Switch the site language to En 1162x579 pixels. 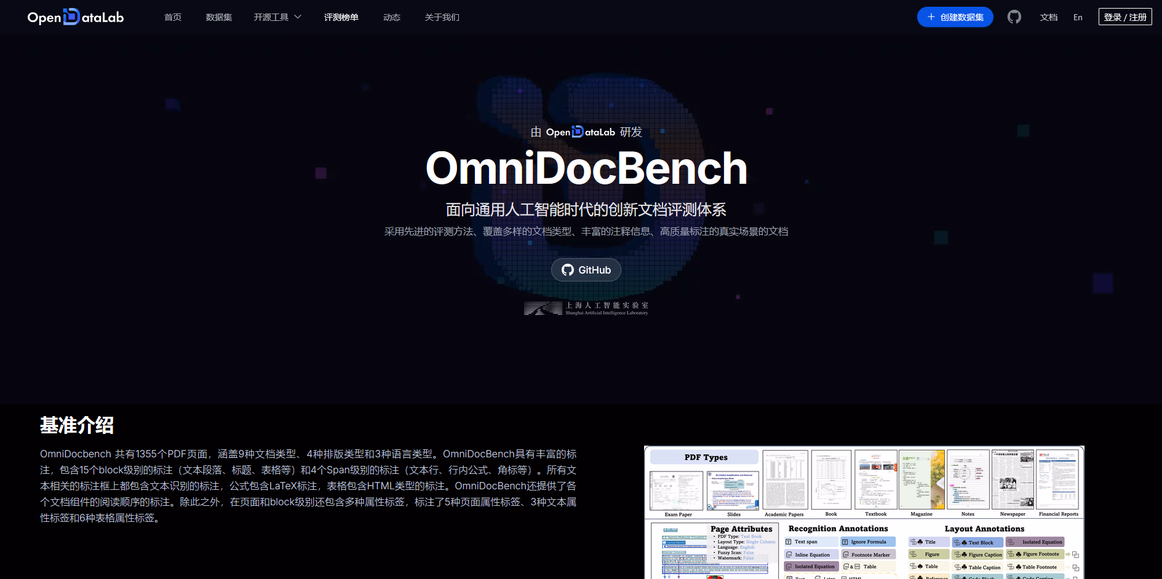1078,17
